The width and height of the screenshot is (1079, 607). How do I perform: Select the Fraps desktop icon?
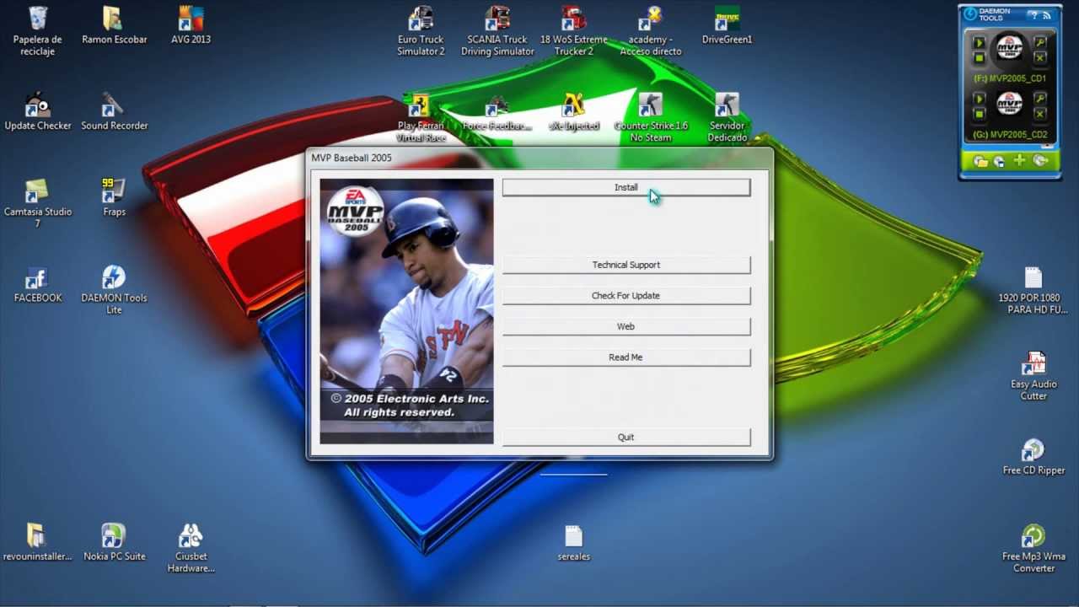click(x=114, y=197)
